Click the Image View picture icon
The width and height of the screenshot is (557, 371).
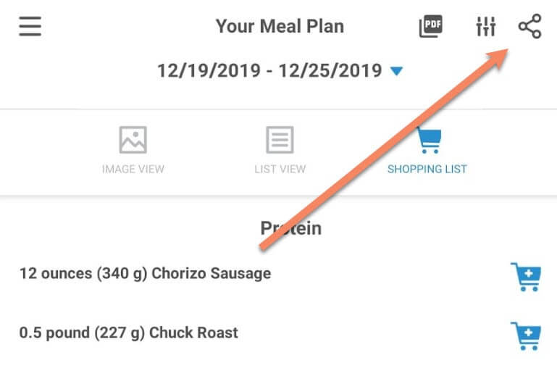pos(133,140)
